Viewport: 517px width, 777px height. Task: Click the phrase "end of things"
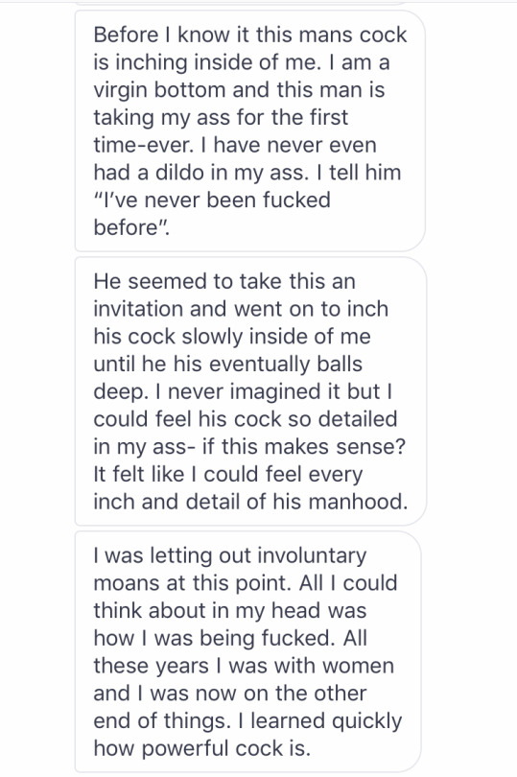coord(162,720)
